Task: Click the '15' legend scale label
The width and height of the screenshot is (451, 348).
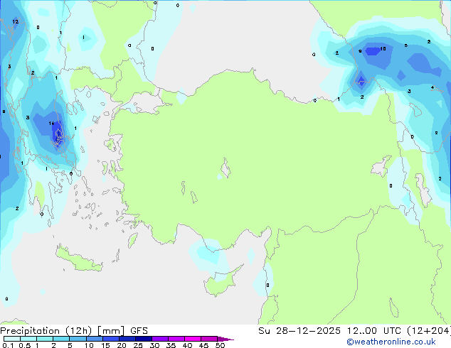Action: click(105, 345)
